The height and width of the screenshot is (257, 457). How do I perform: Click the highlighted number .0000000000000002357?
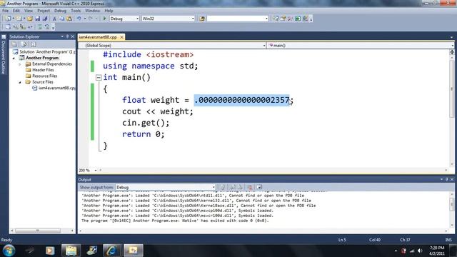(241, 100)
